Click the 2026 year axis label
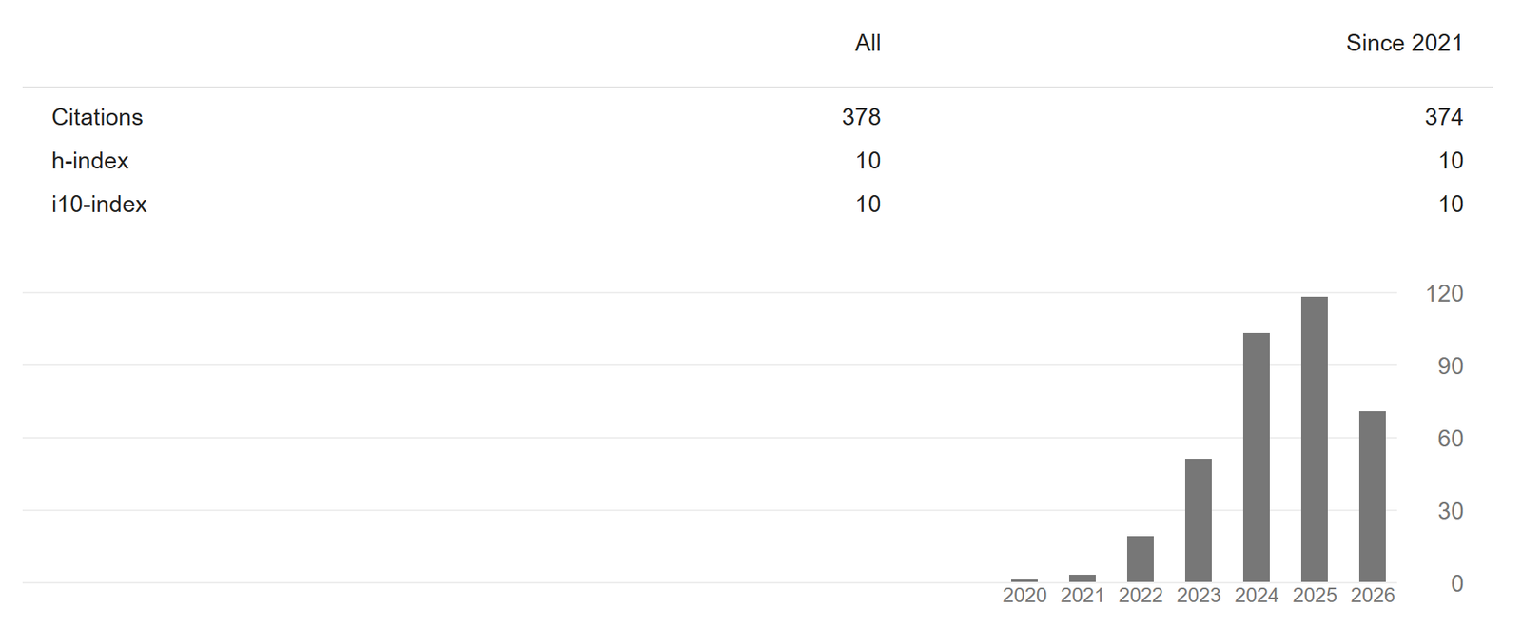This screenshot has width=1522, height=628. [1372, 596]
